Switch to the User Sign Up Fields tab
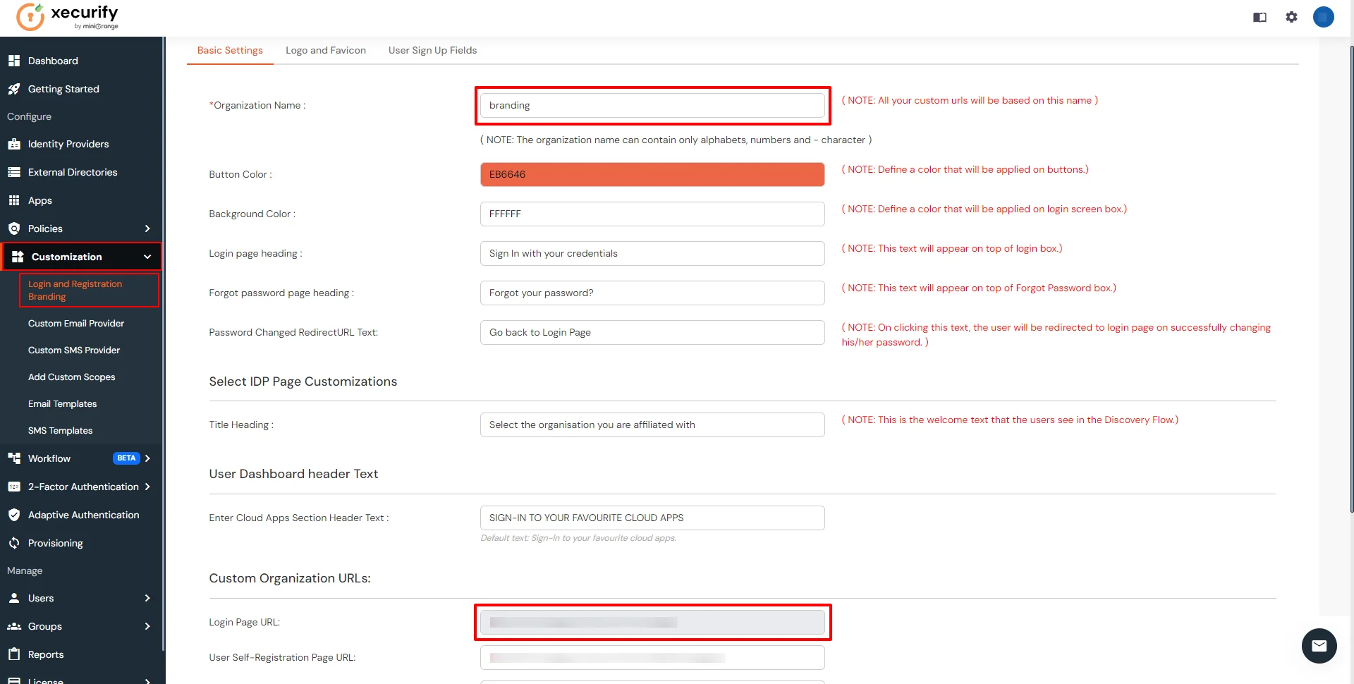 tap(432, 50)
